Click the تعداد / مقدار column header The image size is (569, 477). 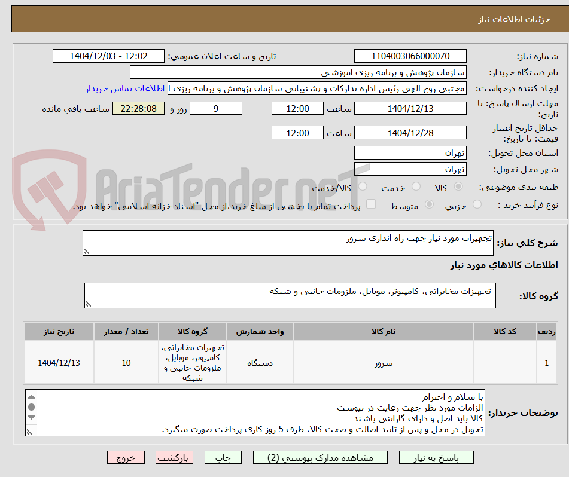[126, 331]
